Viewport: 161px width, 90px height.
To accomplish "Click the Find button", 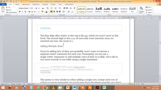I will click(x=149, y=7).
